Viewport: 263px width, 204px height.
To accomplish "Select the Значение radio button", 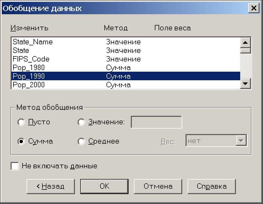I will 81,122.
